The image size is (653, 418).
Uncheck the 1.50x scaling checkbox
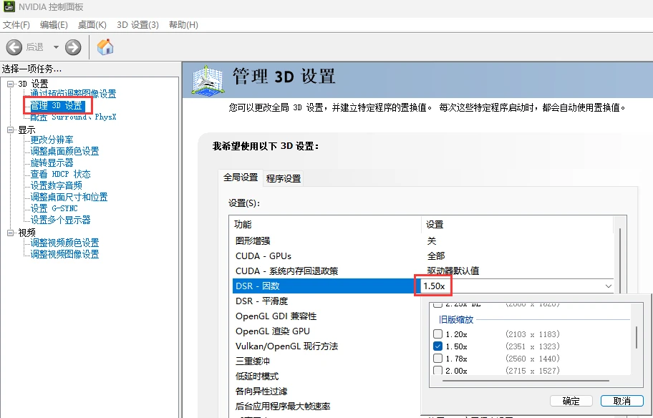[x=437, y=346]
